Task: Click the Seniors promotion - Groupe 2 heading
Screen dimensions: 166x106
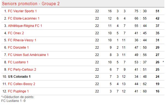Action: [x=31, y=4]
